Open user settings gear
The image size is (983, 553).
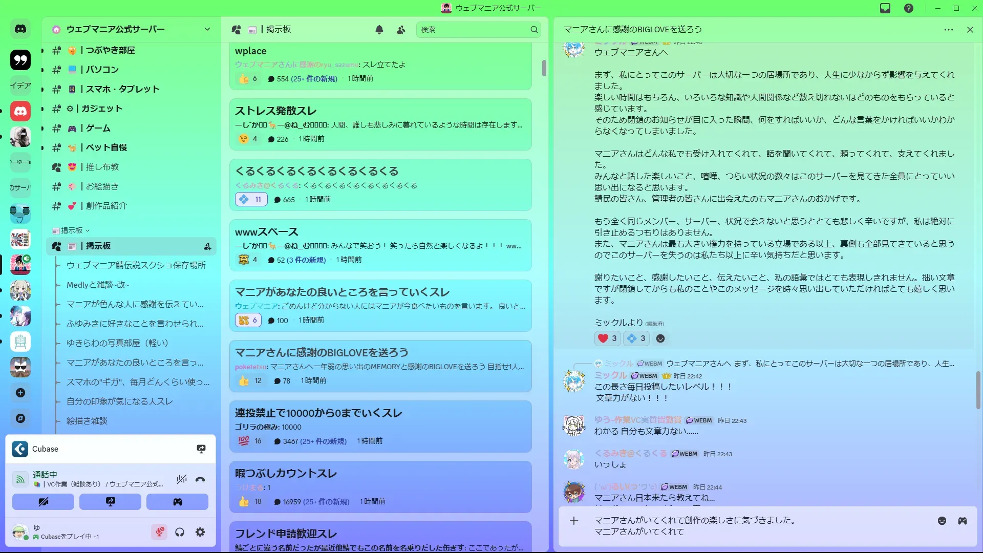click(200, 533)
